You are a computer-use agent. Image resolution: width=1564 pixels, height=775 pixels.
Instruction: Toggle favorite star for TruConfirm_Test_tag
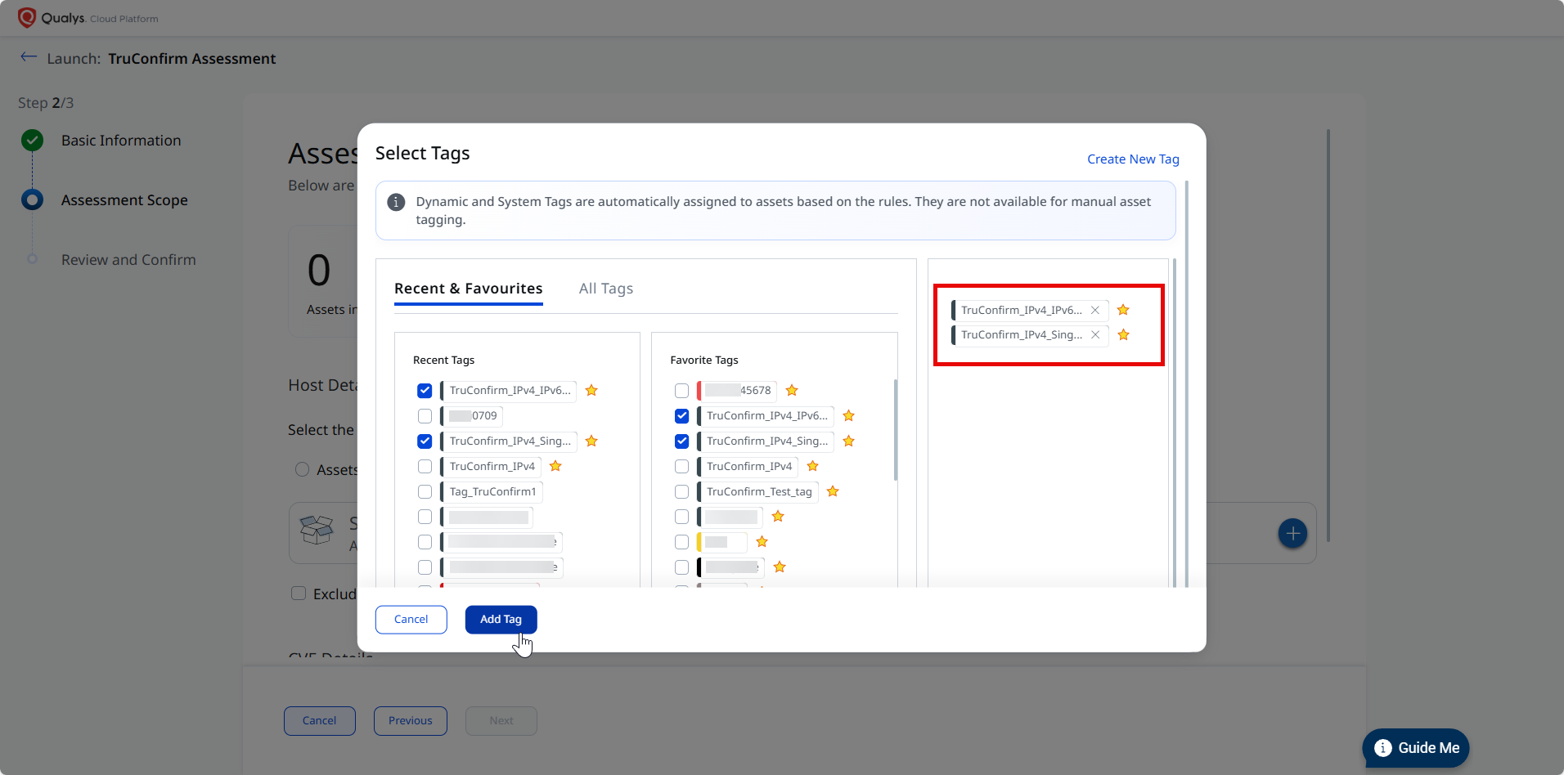point(833,491)
